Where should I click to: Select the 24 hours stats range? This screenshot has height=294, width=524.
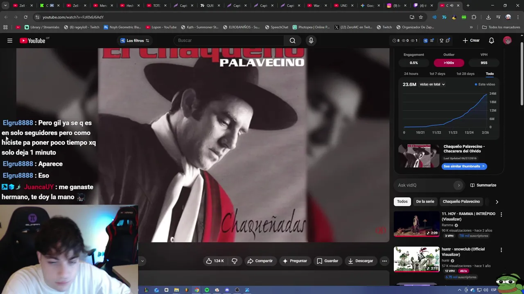[411, 74]
